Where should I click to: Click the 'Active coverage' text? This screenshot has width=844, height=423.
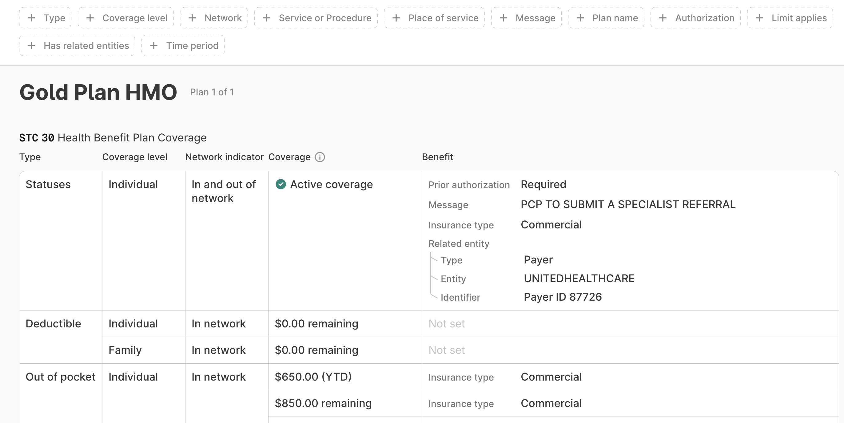[331, 184]
